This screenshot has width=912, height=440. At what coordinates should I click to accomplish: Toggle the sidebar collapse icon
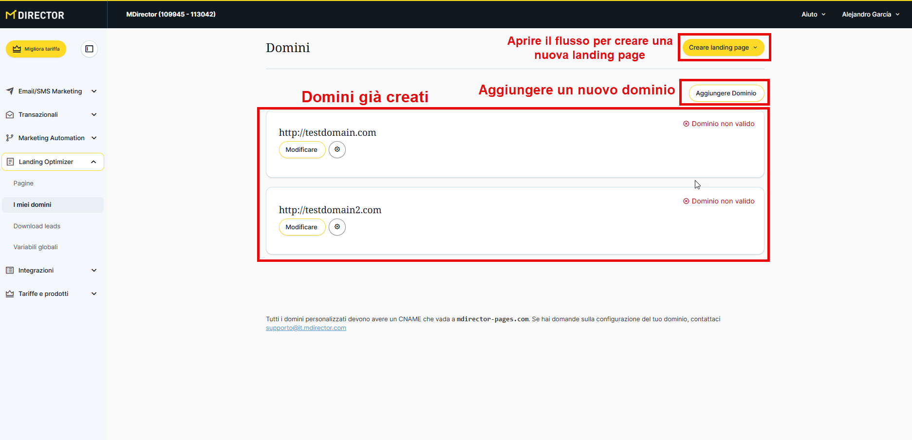point(89,49)
